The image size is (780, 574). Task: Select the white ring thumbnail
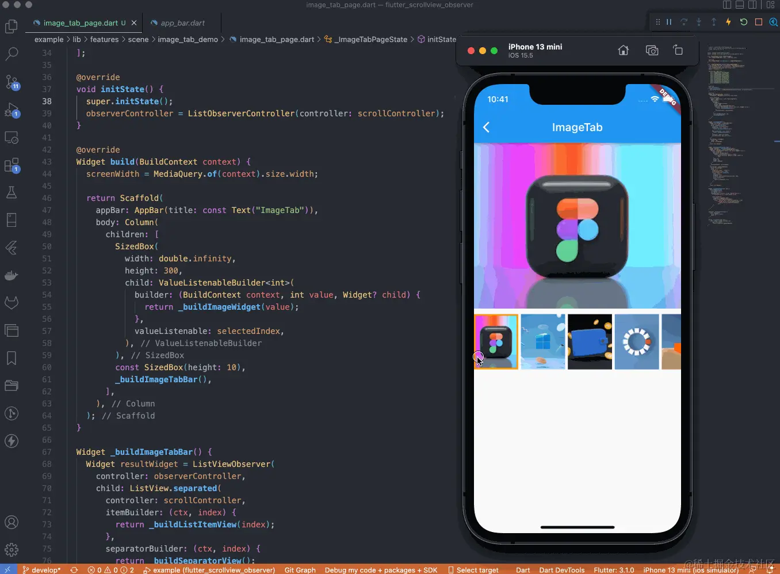point(637,341)
